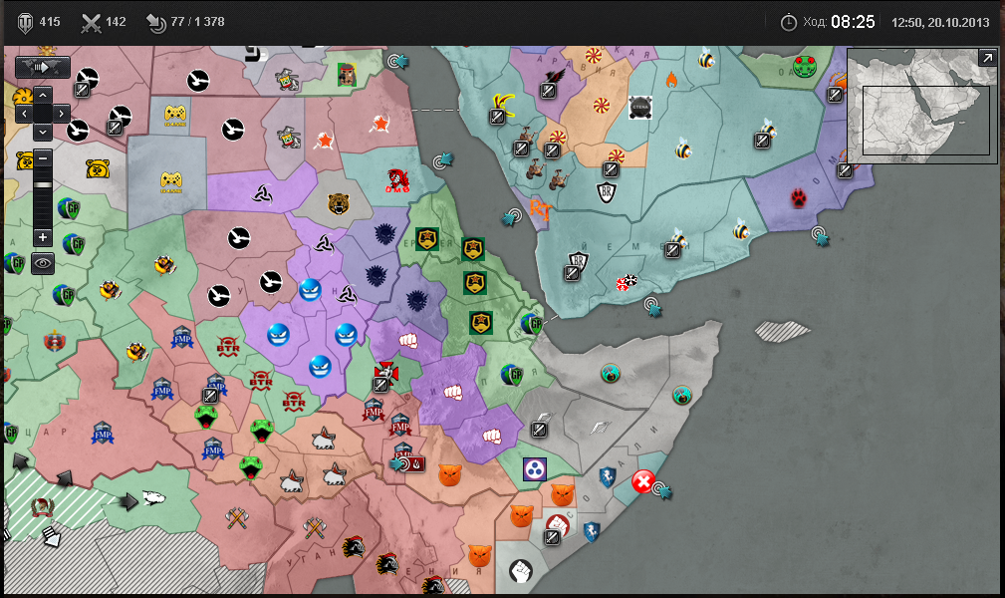The image size is (1005, 598).
Task: Select the golden horned helmet emblem
Action: pos(504,103)
